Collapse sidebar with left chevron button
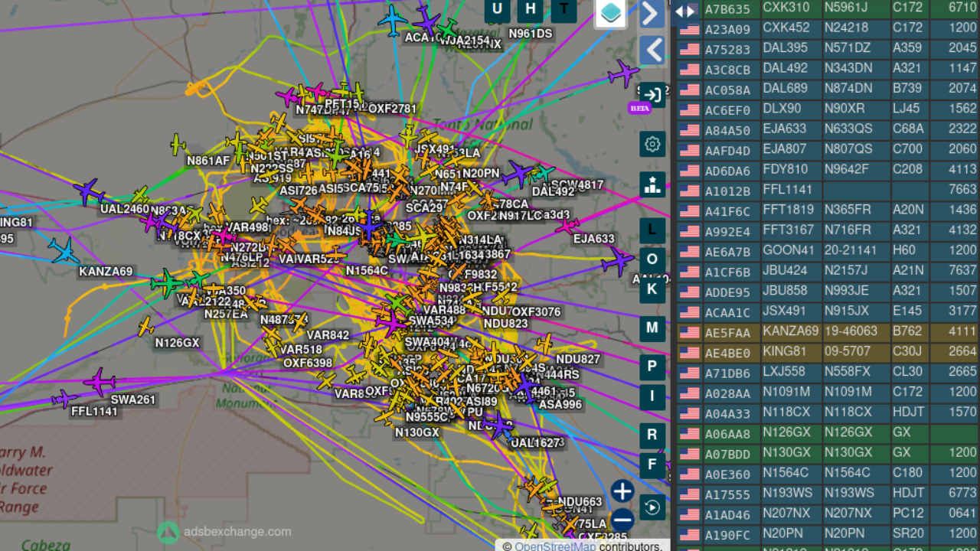This screenshot has height=551, width=980. coord(652,51)
